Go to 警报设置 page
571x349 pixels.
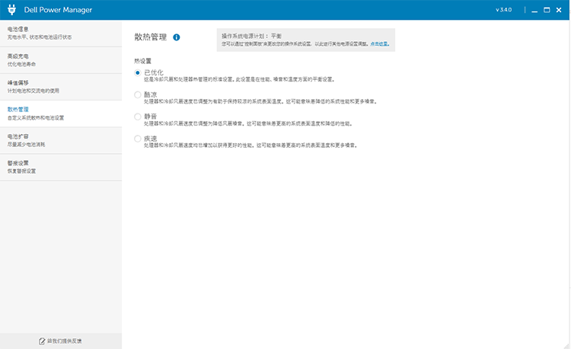click(x=61, y=167)
